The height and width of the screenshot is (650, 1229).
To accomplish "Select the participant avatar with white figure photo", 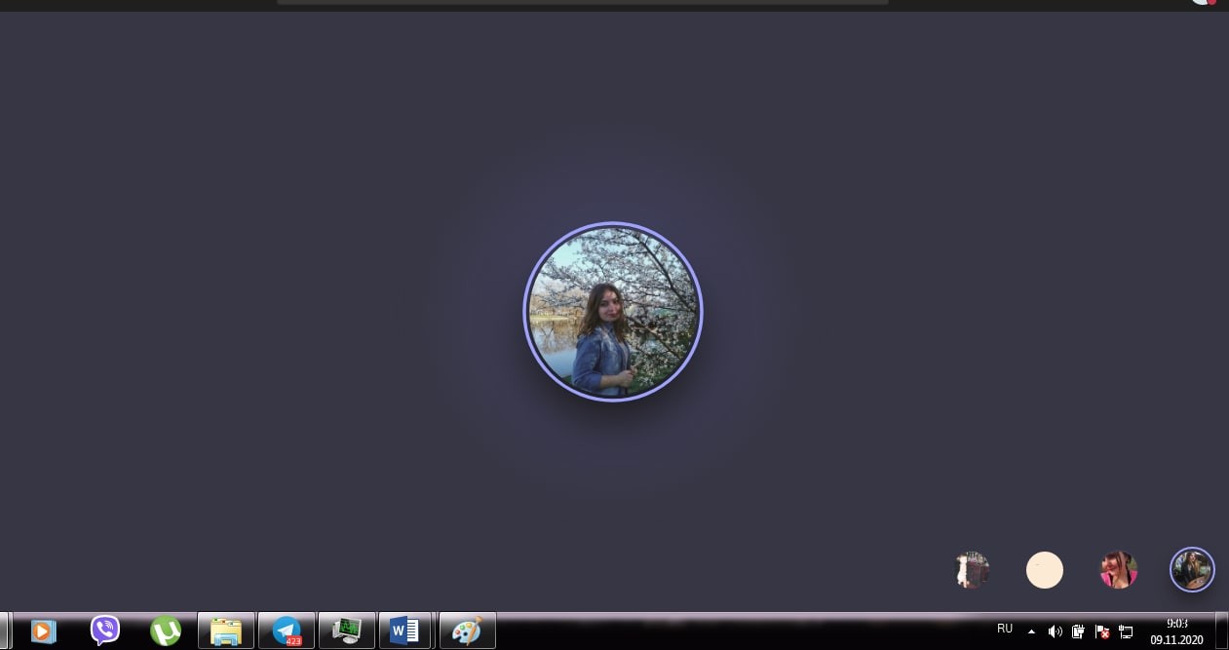I will [x=972, y=569].
